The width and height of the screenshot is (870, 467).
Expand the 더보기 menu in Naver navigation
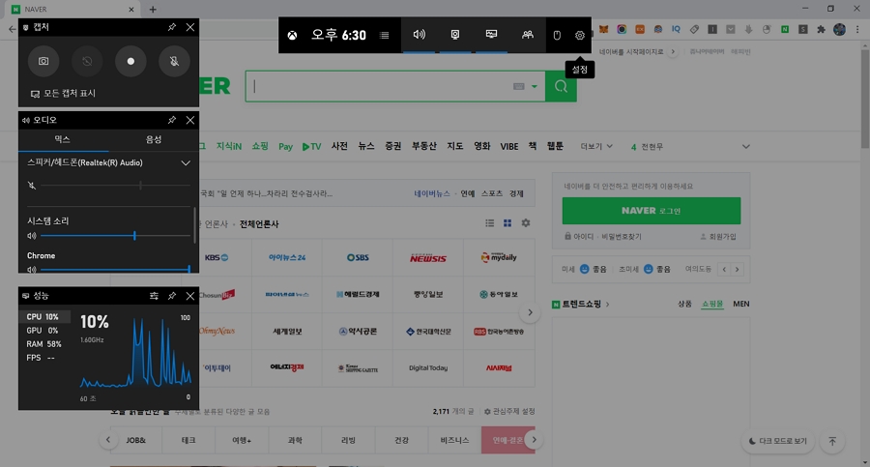(x=596, y=147)
